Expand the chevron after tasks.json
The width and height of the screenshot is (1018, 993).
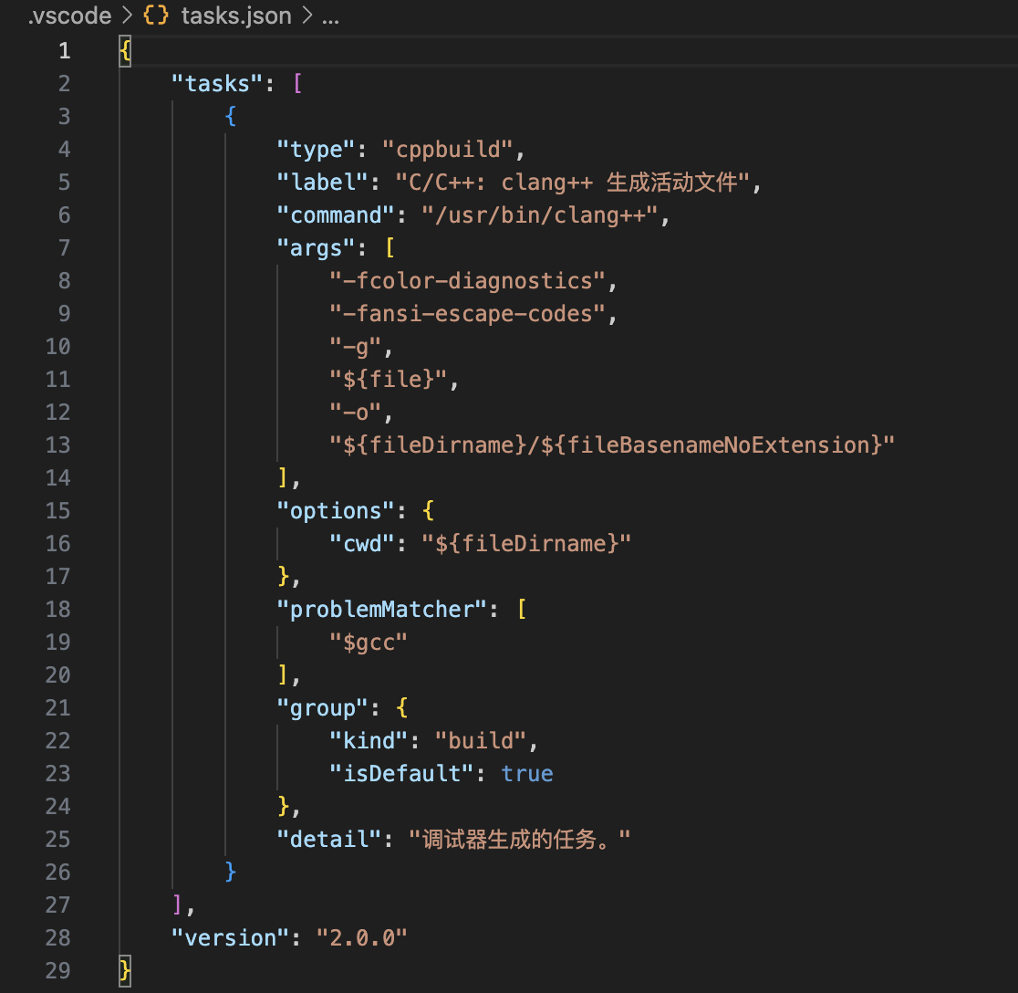[x=307, y=16]
